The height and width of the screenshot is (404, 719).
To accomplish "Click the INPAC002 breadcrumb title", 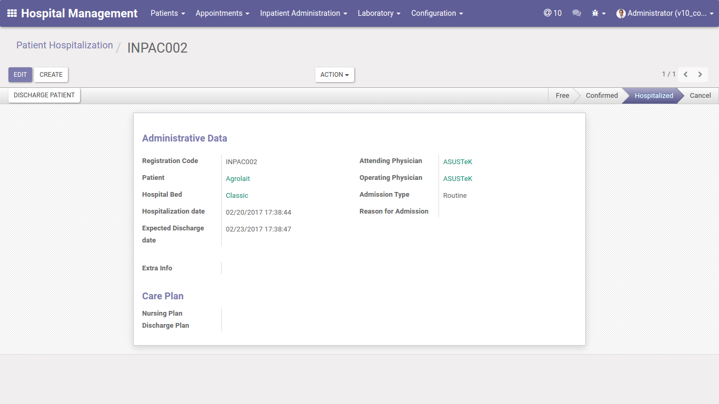I will [157, 48].
